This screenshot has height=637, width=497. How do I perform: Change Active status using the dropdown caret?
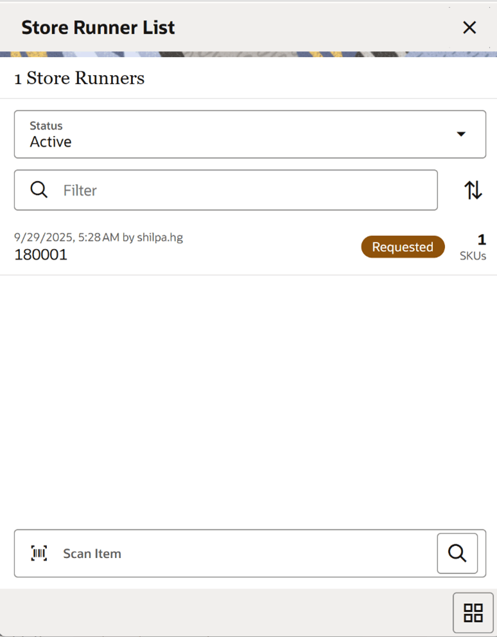[461, 134]
